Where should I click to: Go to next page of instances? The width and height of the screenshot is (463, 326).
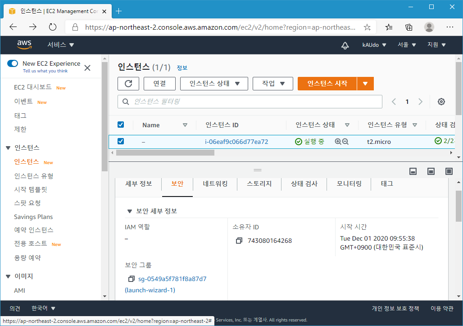pyautogui.click(x=421, y=102)
